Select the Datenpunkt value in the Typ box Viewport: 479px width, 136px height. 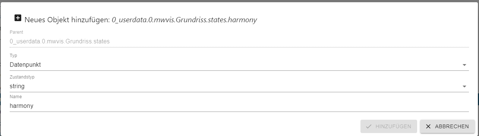click(25, 65)
